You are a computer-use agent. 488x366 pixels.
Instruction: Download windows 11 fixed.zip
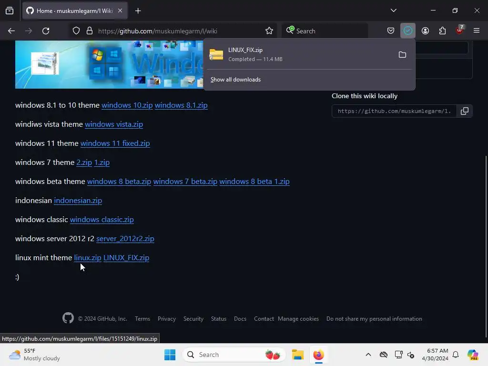coord(115,143)
